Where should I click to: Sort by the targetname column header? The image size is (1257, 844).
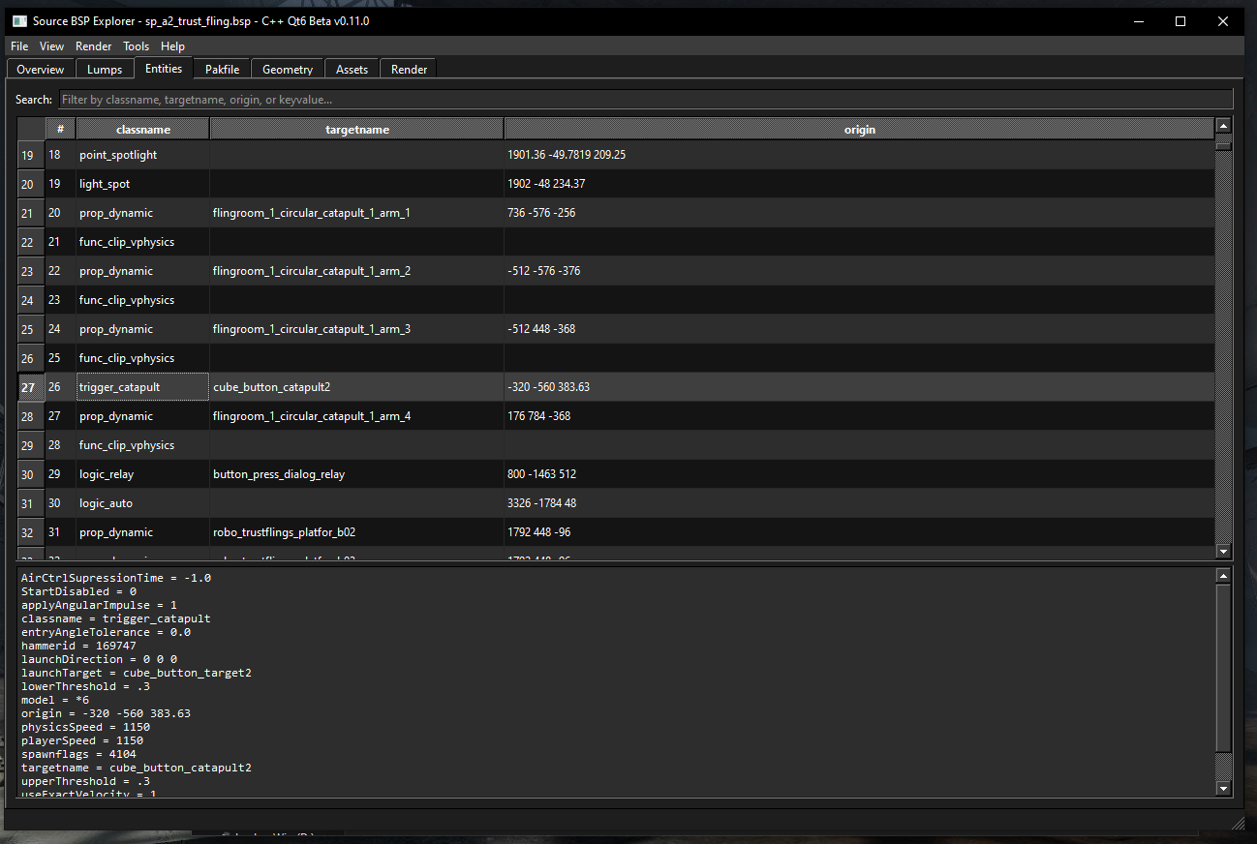(357, 129)
